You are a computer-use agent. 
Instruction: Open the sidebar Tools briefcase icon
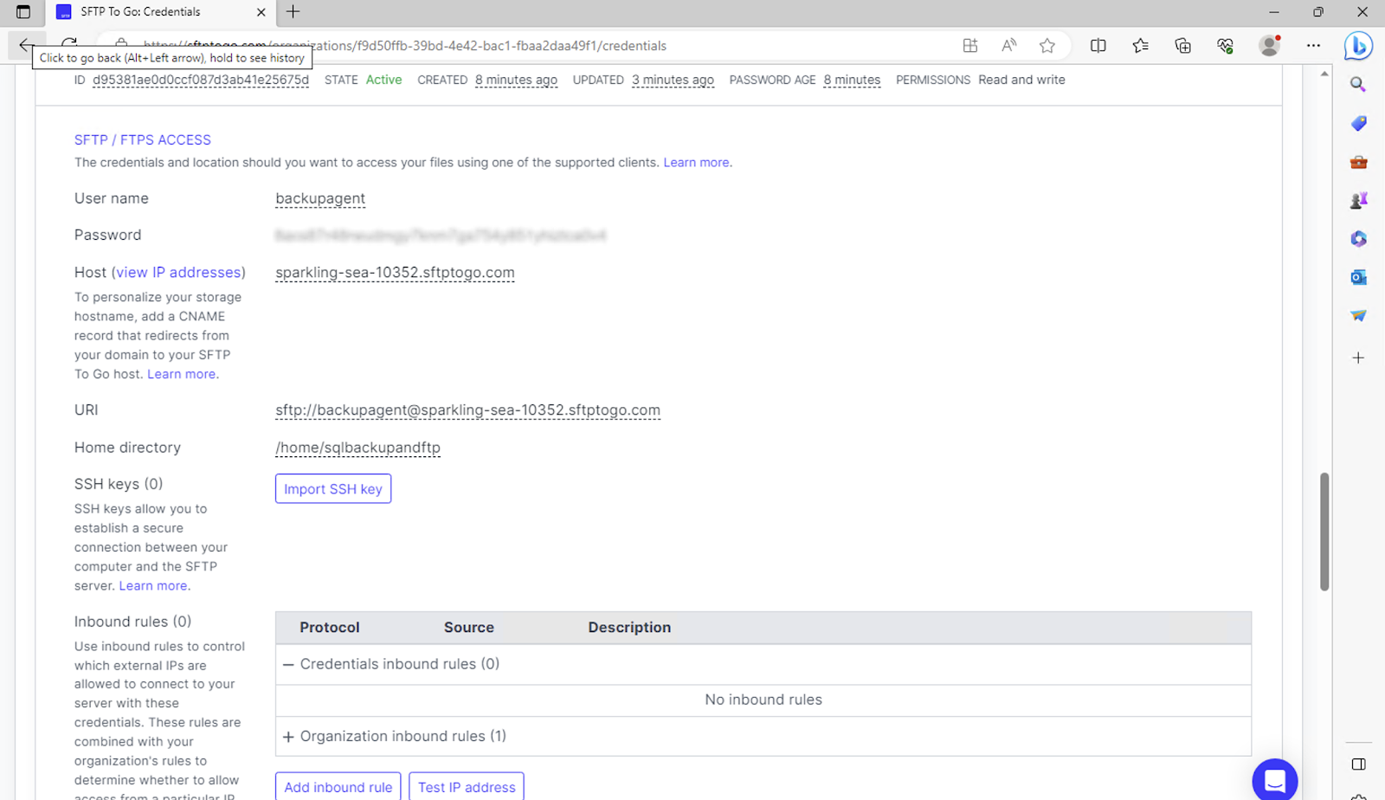coord(1358,162)
